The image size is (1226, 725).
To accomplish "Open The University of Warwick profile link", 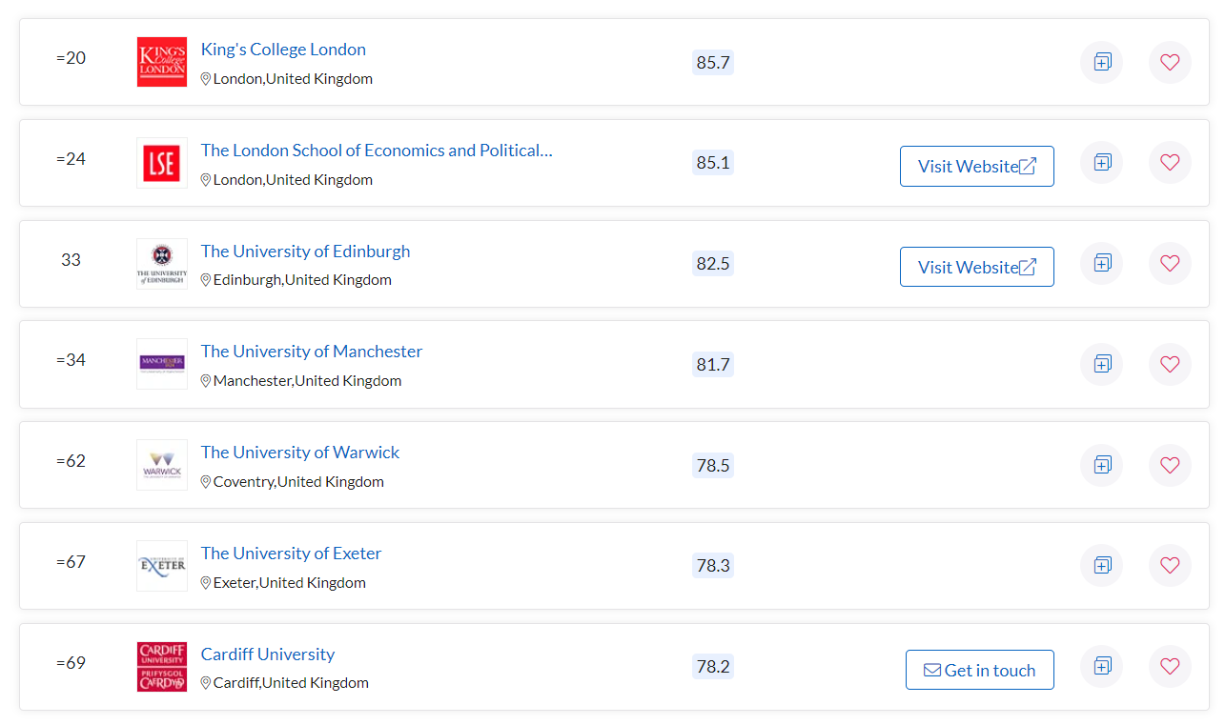I will (300, 453).
